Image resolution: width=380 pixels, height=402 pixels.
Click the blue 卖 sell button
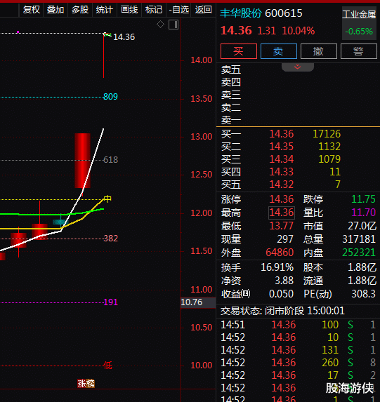point(279,51)
